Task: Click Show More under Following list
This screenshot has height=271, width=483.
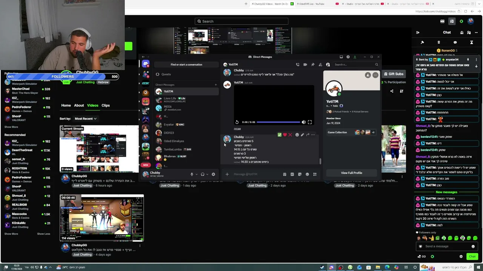Action: pos(11,127)
